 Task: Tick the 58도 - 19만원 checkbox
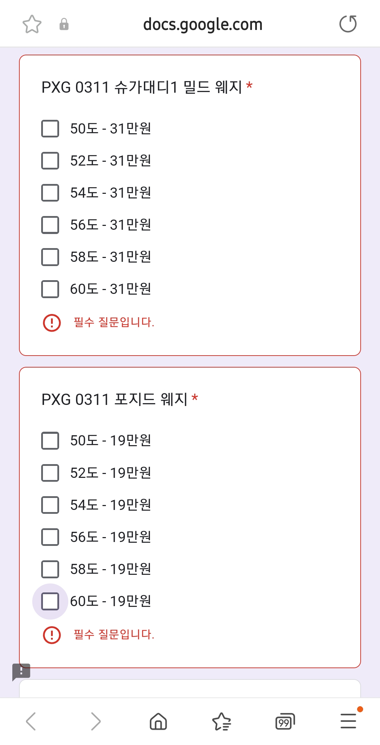[x=50, y=569]
